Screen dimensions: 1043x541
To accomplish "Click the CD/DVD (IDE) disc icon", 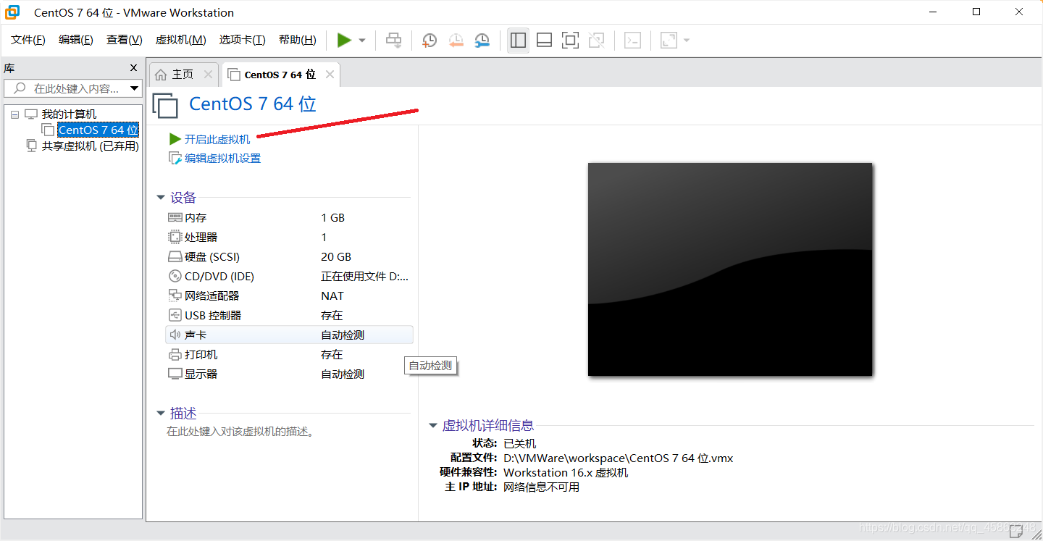I will coord(175,276).
